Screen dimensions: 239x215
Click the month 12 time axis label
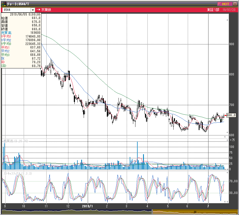(x=68, y=206)
